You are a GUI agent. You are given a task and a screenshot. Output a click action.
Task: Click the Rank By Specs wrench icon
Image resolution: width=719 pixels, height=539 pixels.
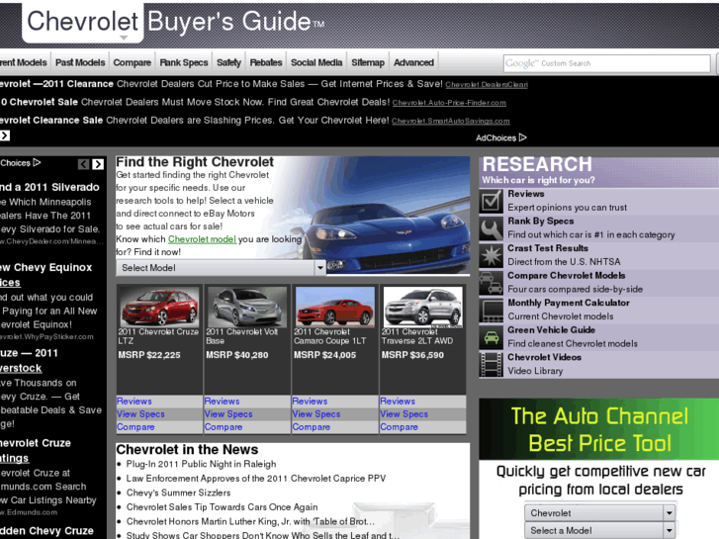[x=492, y=228]
